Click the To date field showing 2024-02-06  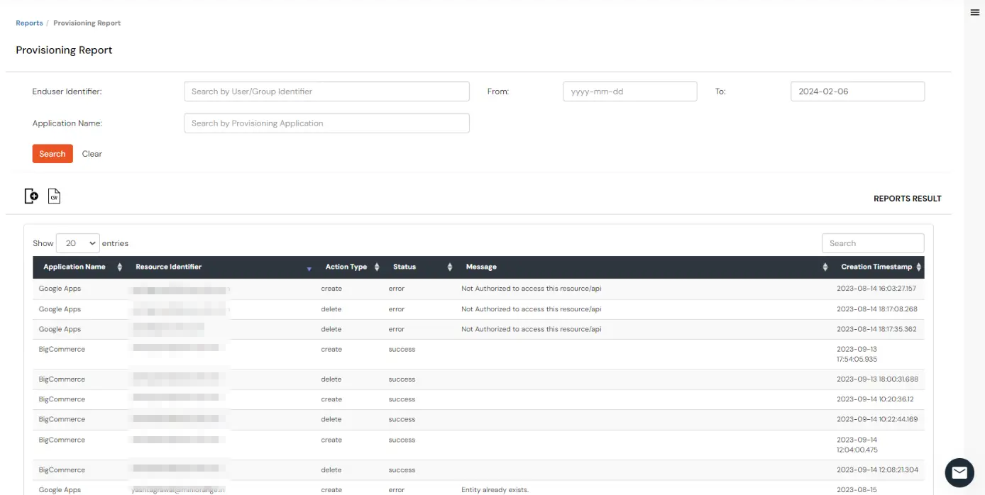857,91
